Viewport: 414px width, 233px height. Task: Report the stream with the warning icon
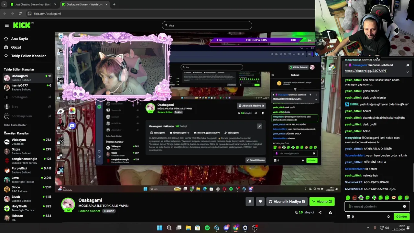point(330,212)
